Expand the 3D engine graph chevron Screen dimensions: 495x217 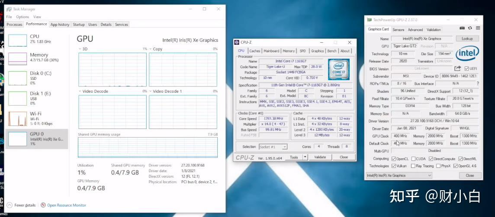(x=80, y=49)
